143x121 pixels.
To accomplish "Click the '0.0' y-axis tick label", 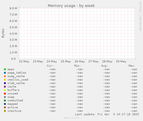I will click(x=14, y=59).
